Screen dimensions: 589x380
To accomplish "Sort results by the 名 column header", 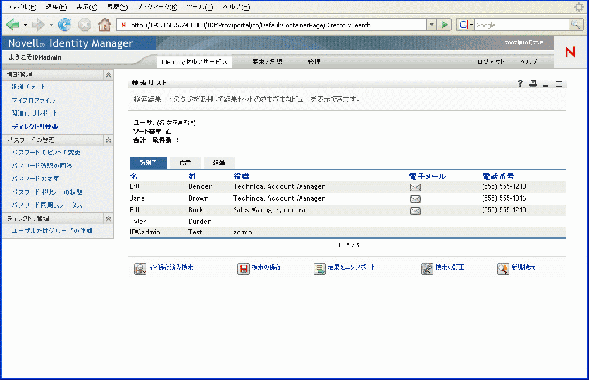I will 134,176.
